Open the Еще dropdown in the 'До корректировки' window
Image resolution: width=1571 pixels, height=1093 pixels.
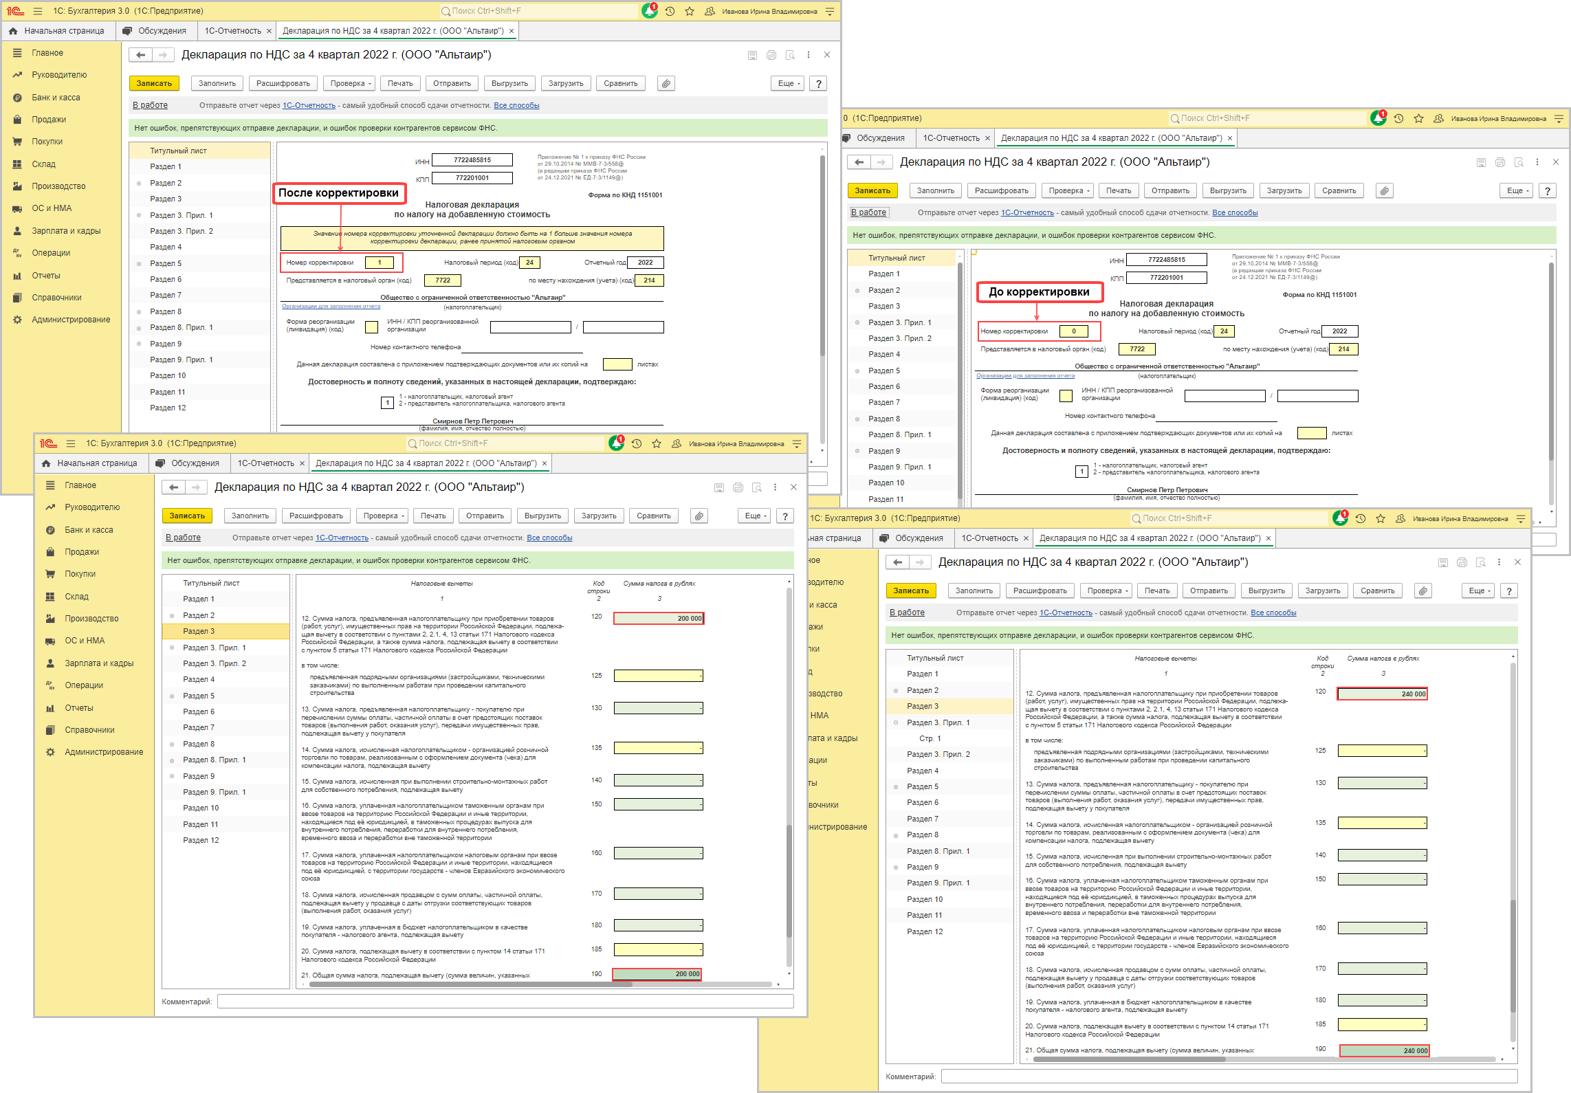click(x=1517, y=190)
